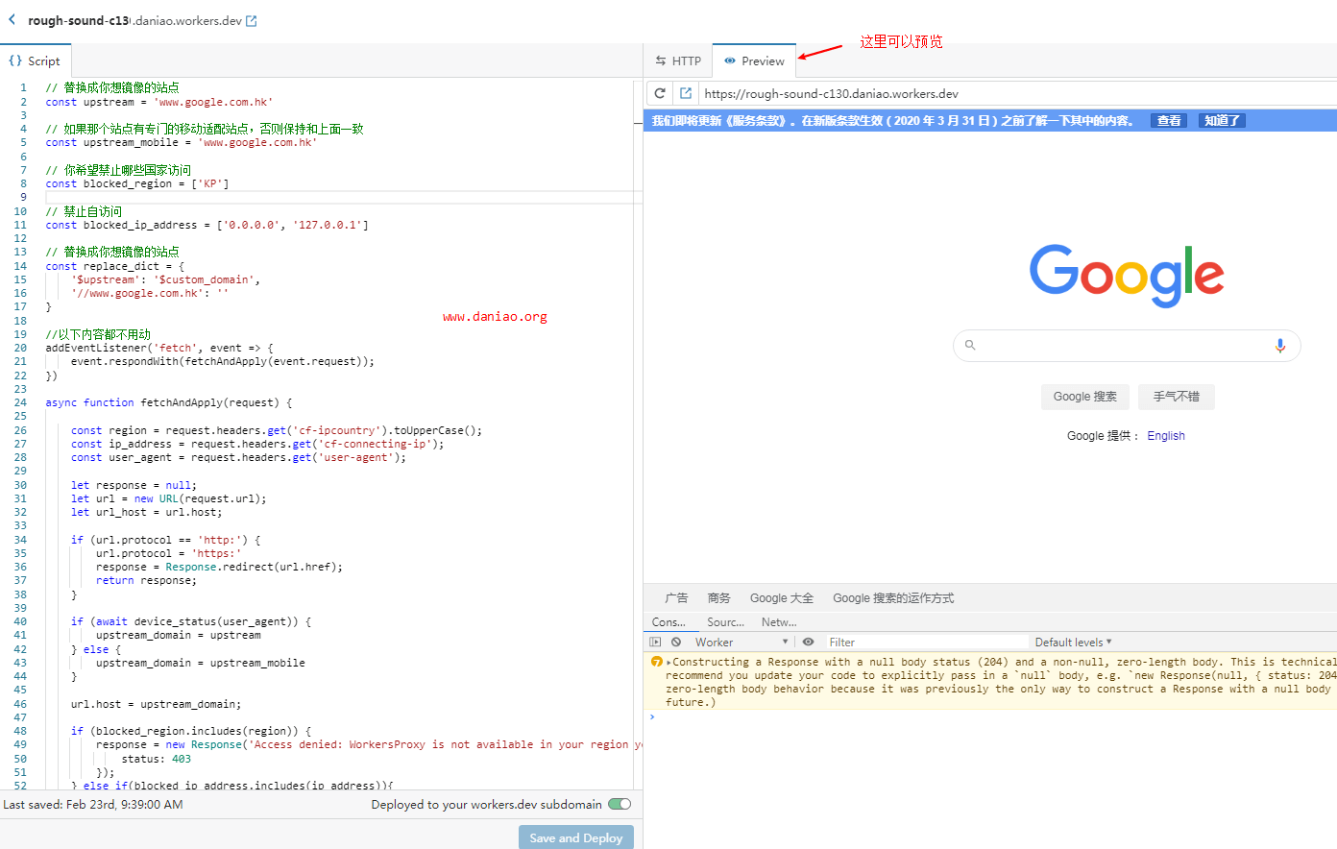Viewport: 1337px width, 849px height.
Task: Click 'www.google.com.hk' on line 2
Action: click(x=213, y=102)
